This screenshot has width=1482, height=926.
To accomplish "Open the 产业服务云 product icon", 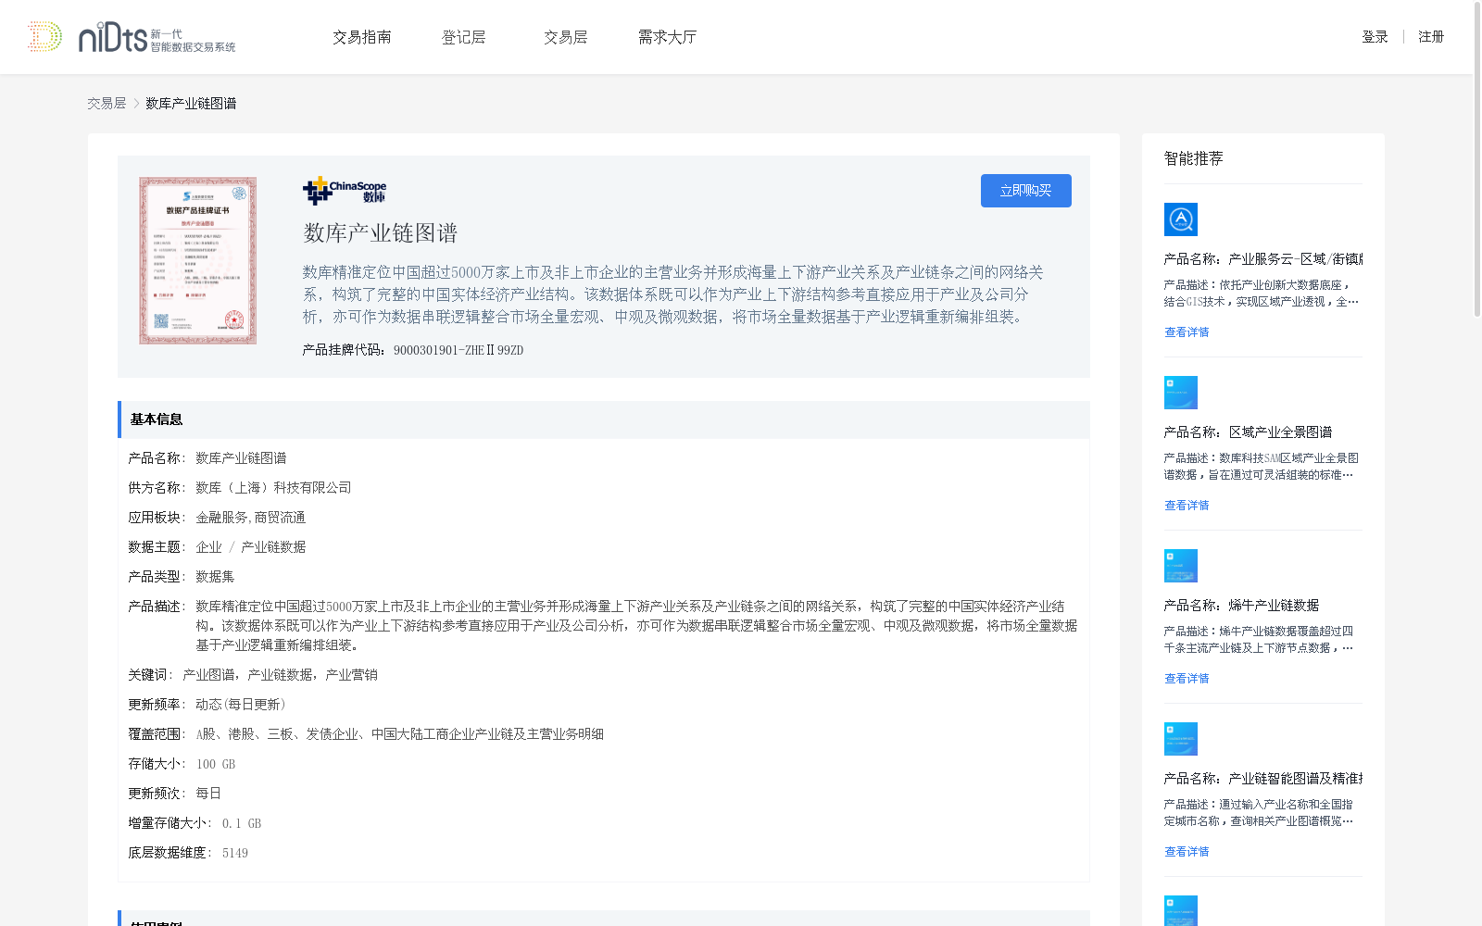I will click(1181, 219).
